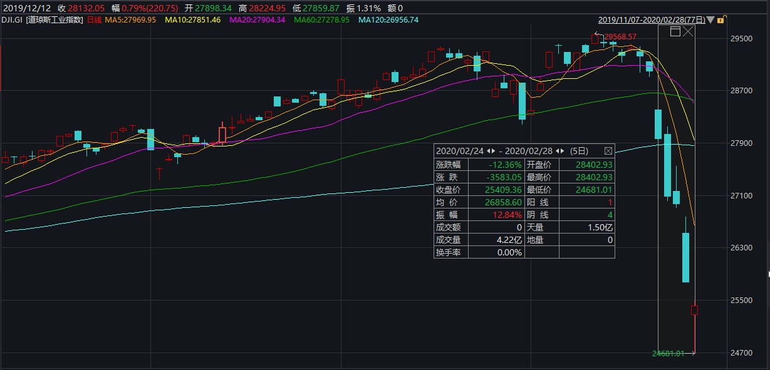The width and height of the screenshot is (770, 370).
Task: Step end date 2020/02/28 forward one day
Action: click(x=563, y=151)
